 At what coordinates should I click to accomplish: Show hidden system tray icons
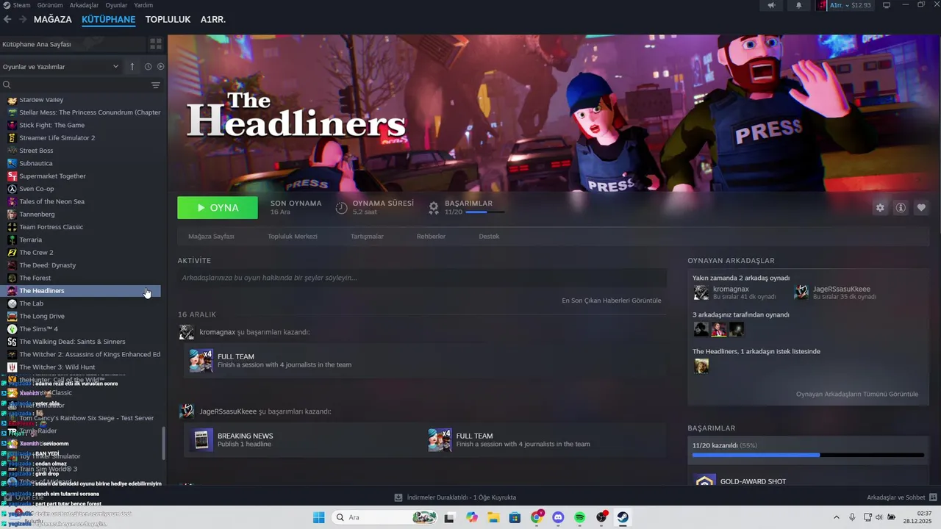tap(836, 517)
